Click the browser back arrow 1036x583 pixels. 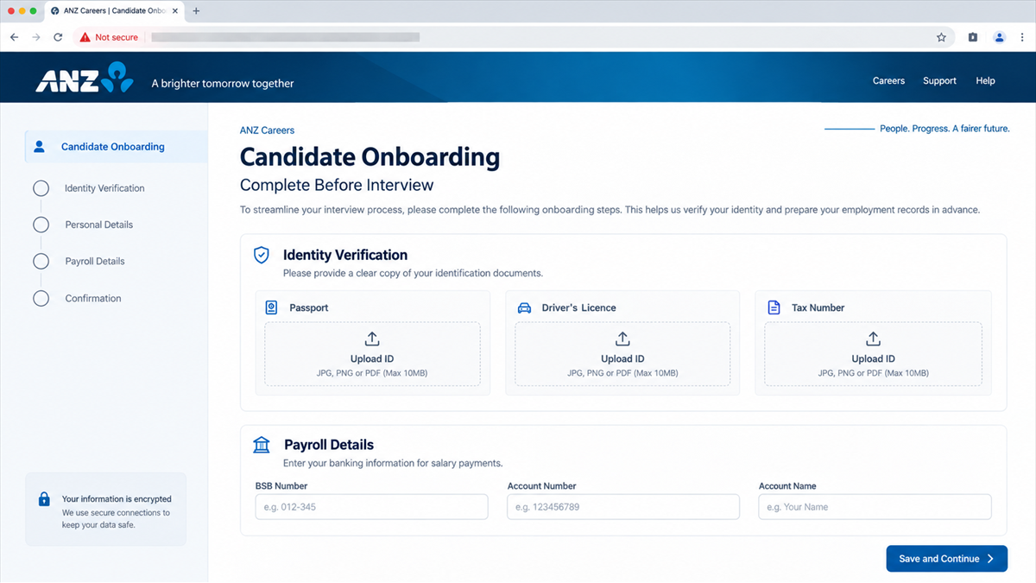coord(14,37)
